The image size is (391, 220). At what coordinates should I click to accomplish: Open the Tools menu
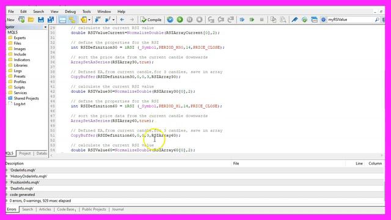pyautogui.click(x=87, y=12)
